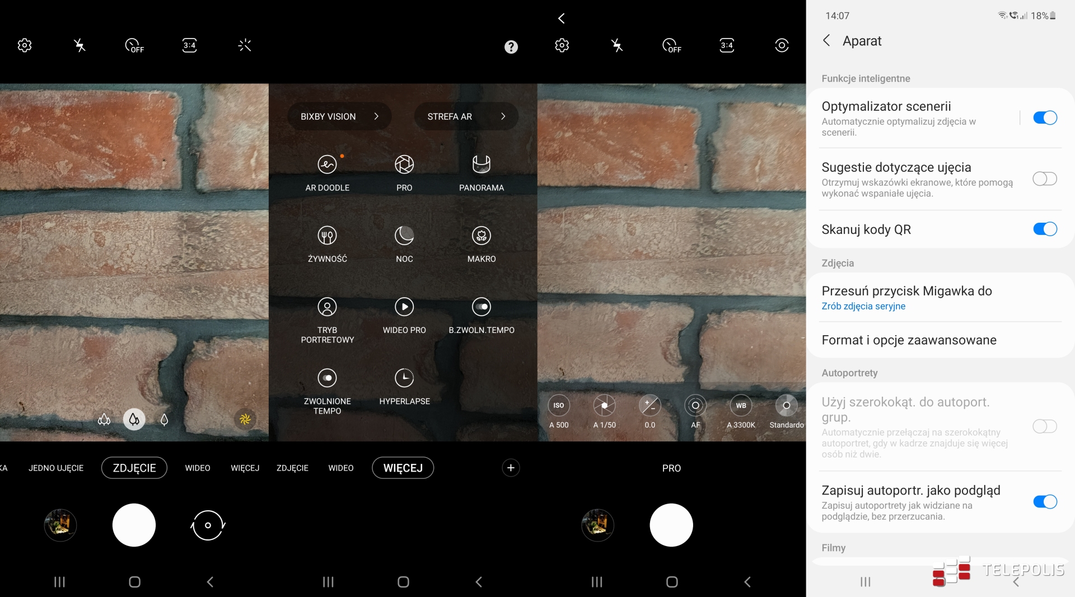Switch to front camera with flip icon
This screenshot has width=1075, height=597.
tap(208, 525)
